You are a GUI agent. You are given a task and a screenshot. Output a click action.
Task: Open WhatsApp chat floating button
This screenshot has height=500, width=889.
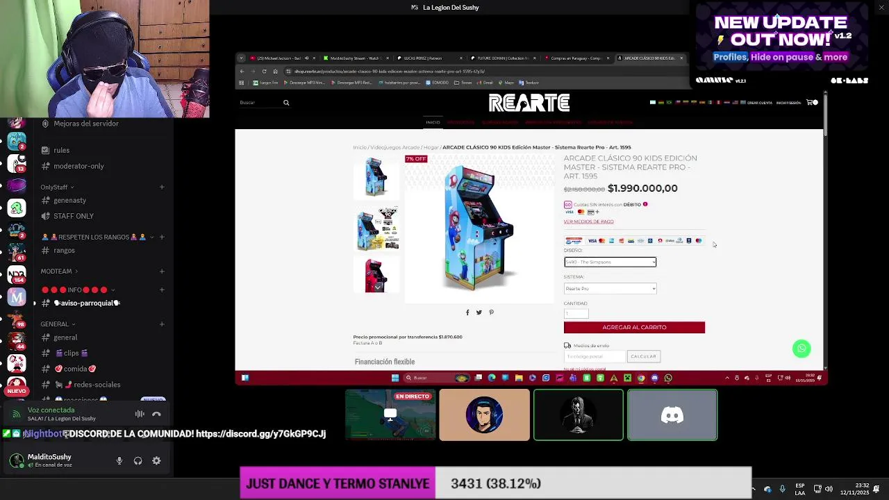[x=801, y=349]
